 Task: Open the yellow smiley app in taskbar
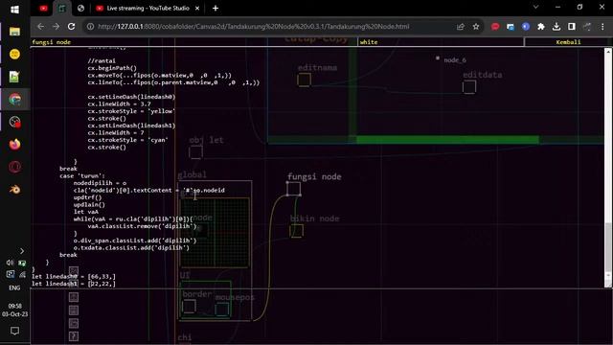point(15,54)
